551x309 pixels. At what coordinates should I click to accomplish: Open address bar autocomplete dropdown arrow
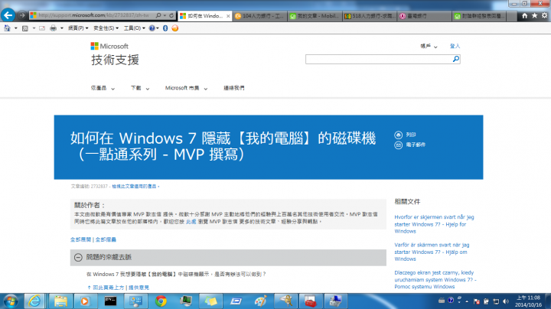(165, 15)
